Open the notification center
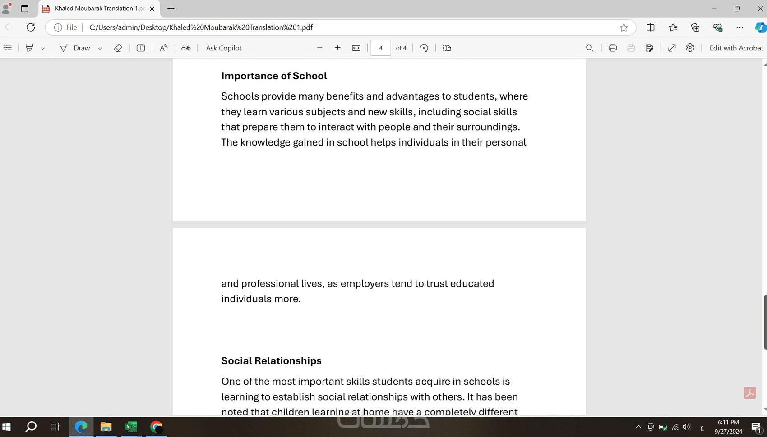Screen dimensions: 767x437 [757, 427]
